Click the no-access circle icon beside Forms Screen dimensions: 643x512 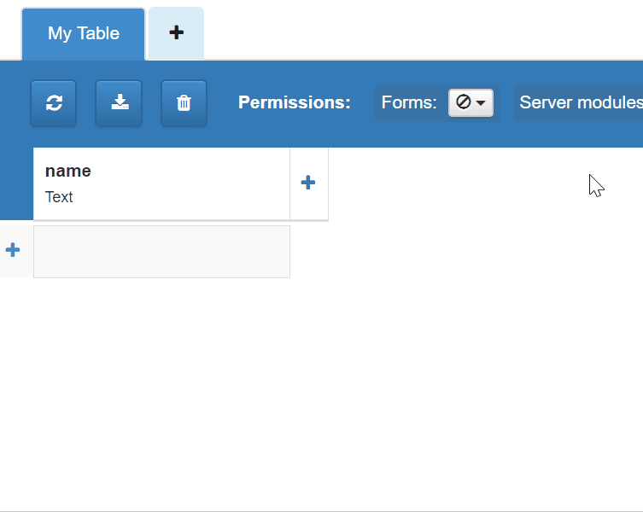pyautogui.click(x=464, y=102)
